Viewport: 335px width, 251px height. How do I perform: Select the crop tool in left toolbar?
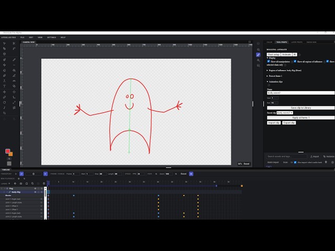[x=4, y=113]
